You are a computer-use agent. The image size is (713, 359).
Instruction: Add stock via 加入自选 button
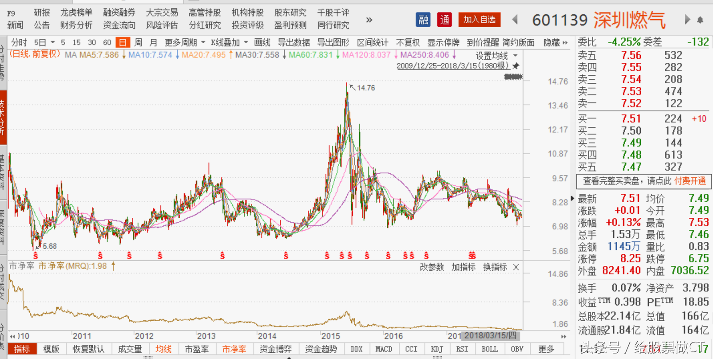click(x=479, y=19)
